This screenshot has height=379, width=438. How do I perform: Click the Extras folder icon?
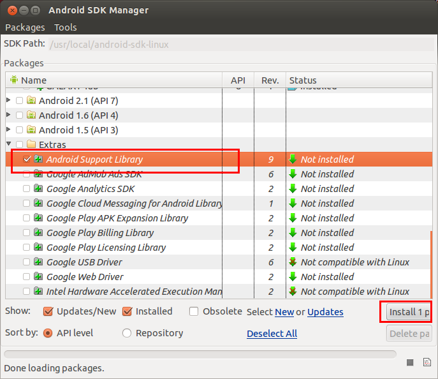coord(31,144)
